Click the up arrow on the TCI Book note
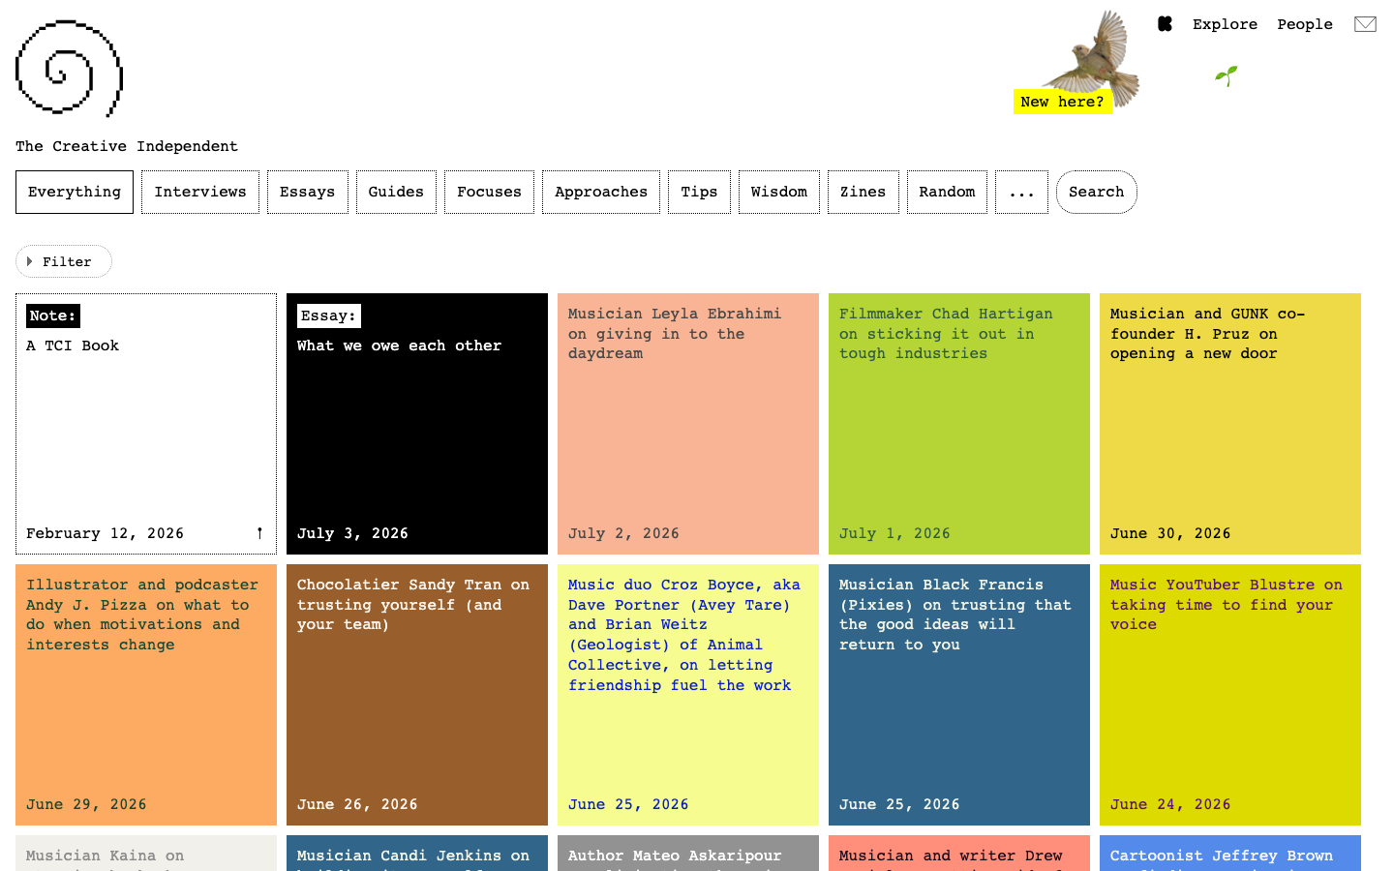Image resolution: width=1394 pixels, height=871 pixels. coord(259,533)
